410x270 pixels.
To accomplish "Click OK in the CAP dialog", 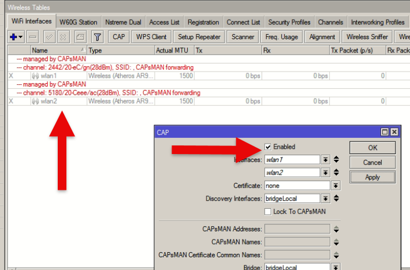I will pyautogui.click(x=372, y=148).
